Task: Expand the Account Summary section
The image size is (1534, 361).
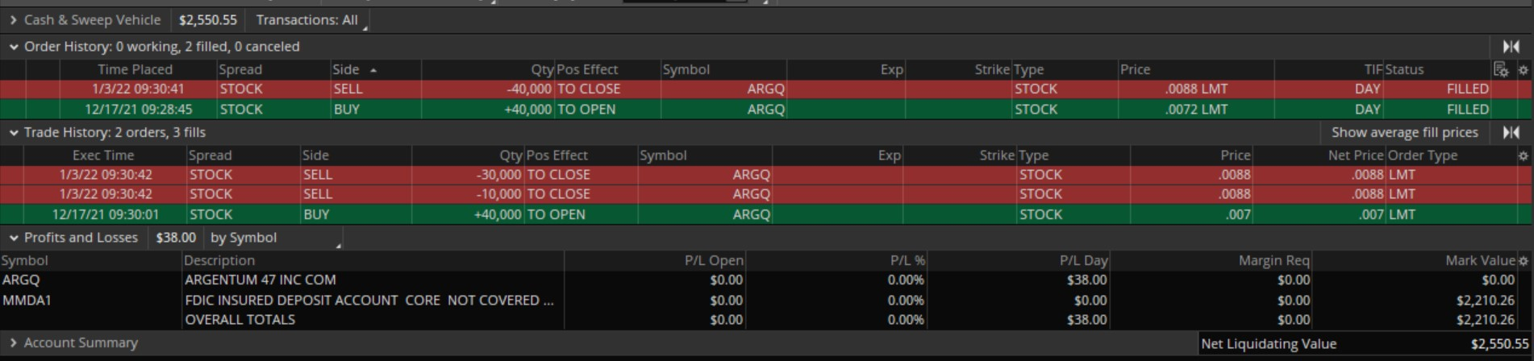Action: click(x=13, y=343)
